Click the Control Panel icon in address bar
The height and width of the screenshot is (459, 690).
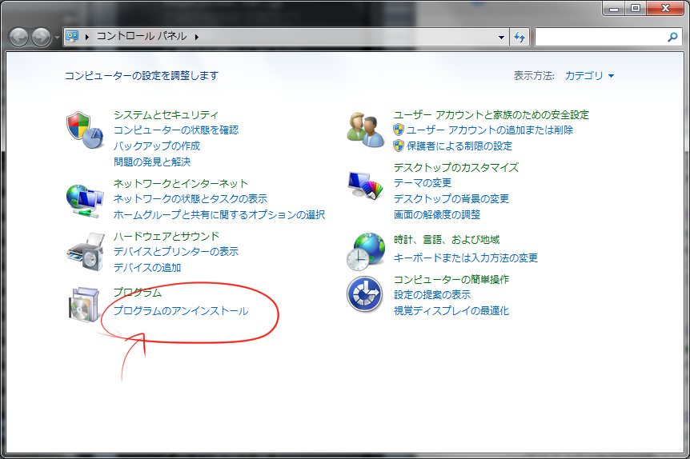(72, 36)
